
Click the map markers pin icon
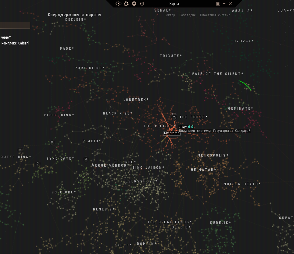[x=134, y=4]
